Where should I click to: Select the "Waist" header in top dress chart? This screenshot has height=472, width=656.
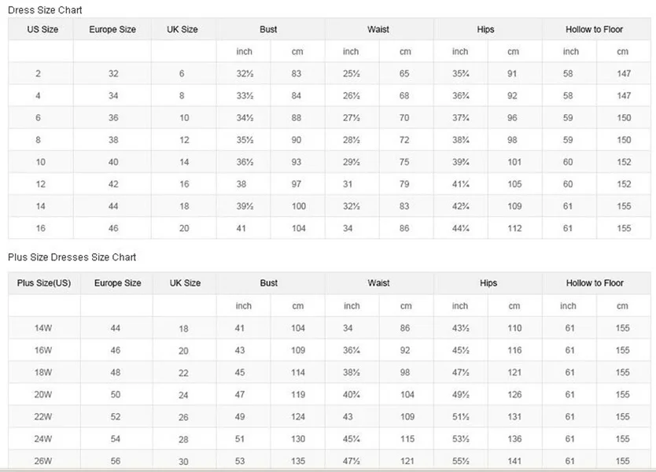[x=378, y=30]
